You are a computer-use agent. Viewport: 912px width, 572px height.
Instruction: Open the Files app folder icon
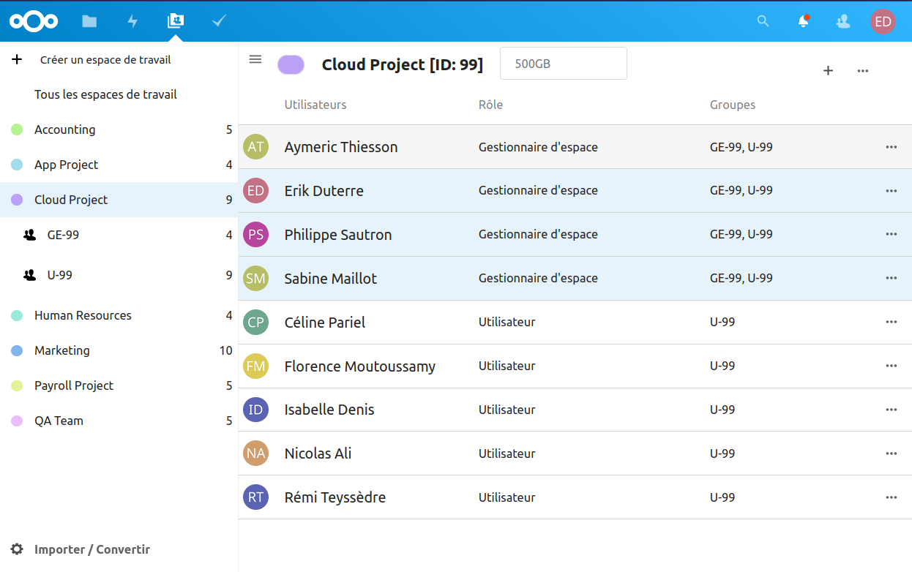[89, 21]
